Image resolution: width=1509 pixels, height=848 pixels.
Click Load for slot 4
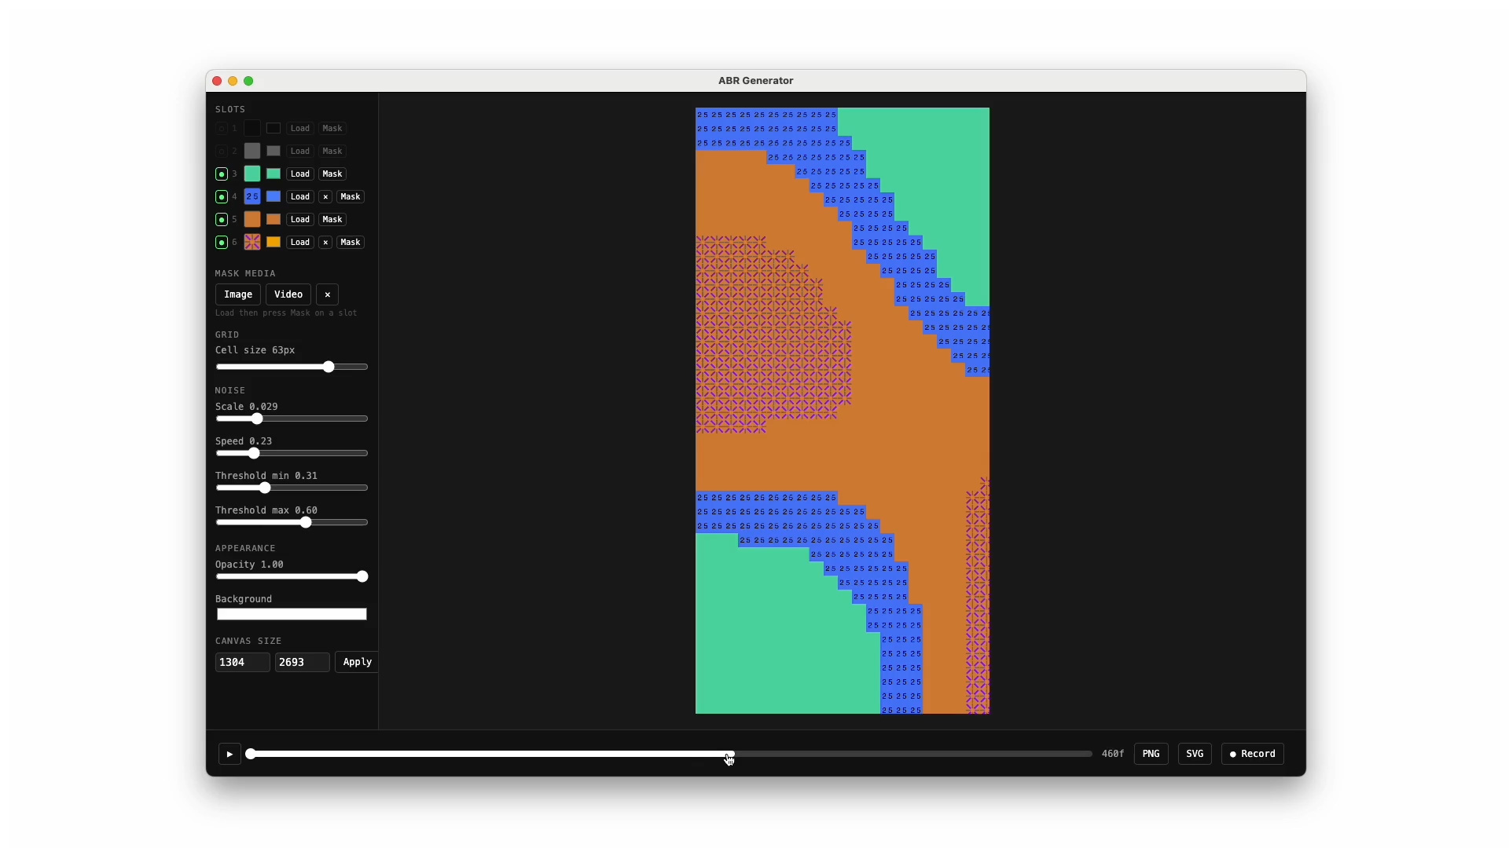coord(300,197)
